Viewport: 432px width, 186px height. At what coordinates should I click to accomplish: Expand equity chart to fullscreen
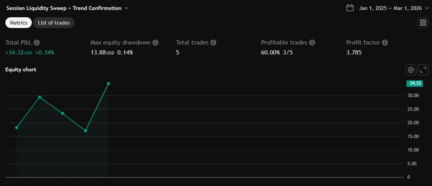click(x=423, y=70)
